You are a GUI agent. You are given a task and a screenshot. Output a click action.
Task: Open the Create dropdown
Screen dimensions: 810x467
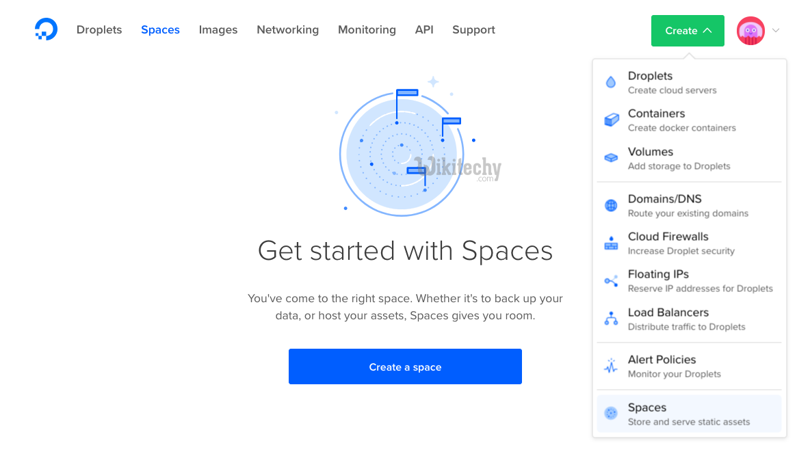click(688, 30)
